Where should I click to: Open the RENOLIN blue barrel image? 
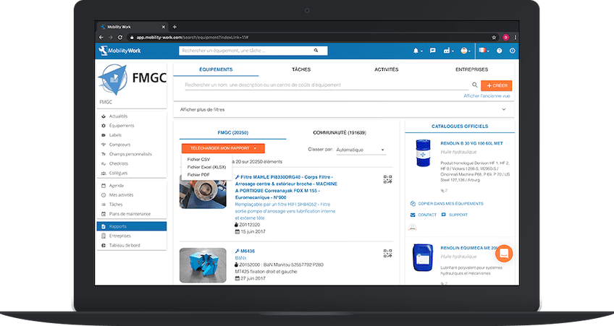423,153
